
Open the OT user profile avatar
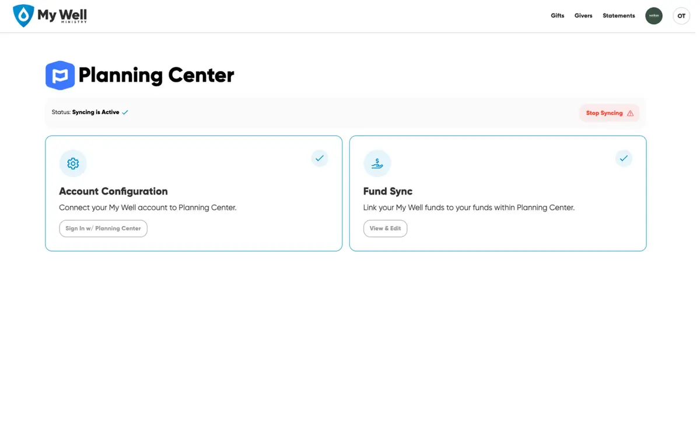click(681, 16)
